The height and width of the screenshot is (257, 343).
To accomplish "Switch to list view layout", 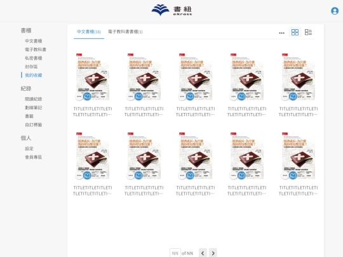I will (x=308, y=32).
